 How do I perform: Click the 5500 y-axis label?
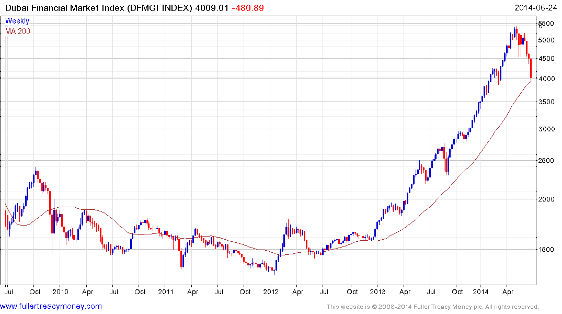(x=547, y=24)
